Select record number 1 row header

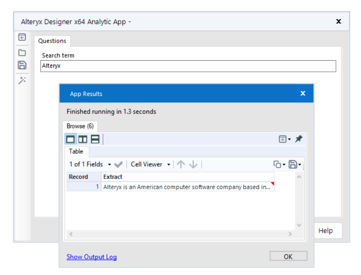84,187
